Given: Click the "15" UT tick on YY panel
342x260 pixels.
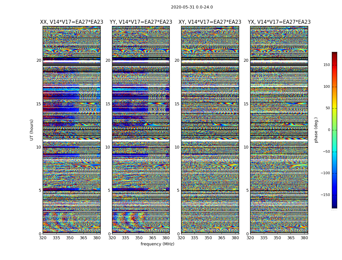Looking at the screenshot, I should (108, 104).
